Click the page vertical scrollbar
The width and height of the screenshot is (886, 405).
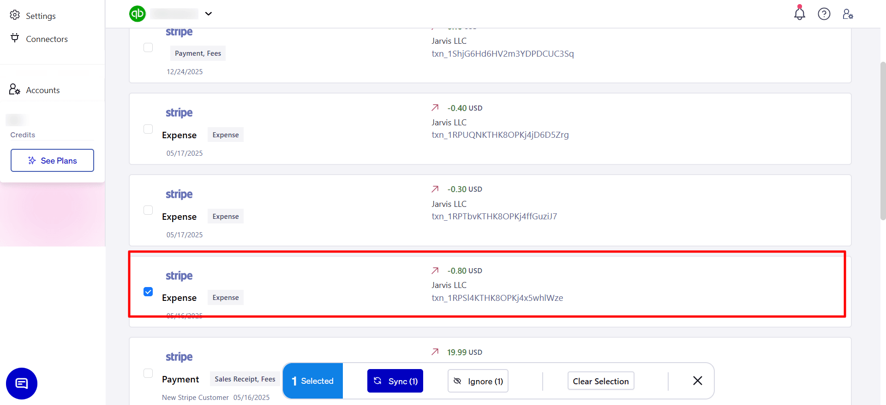pos(883,141)
